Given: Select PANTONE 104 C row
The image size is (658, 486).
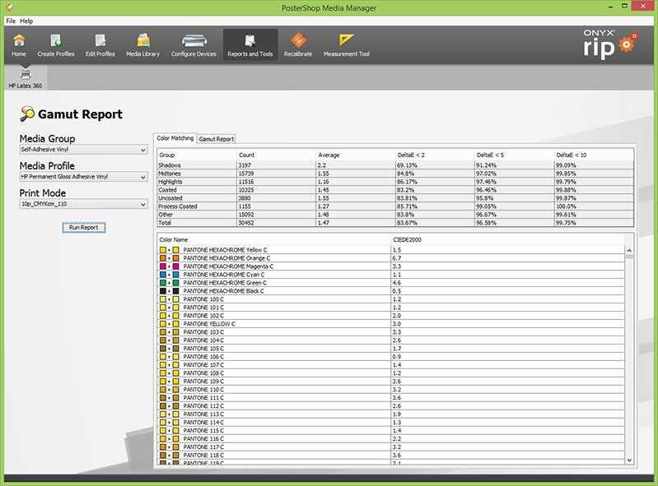Looking at the screenshot, I should [391, 340].
